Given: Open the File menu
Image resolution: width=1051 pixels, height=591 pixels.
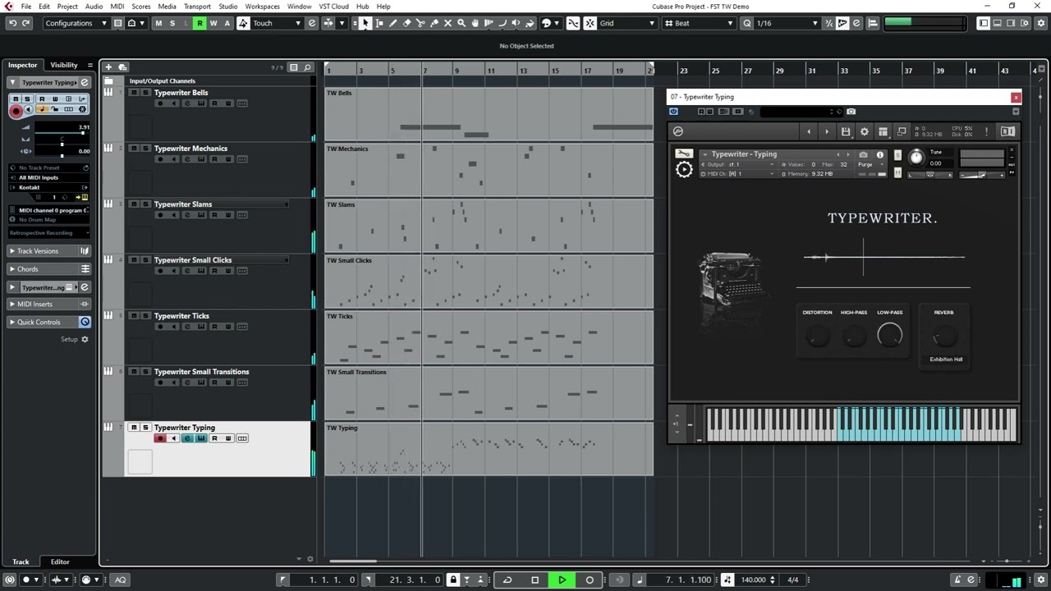Looking at the screenshot, I should [x=26, y=6].
